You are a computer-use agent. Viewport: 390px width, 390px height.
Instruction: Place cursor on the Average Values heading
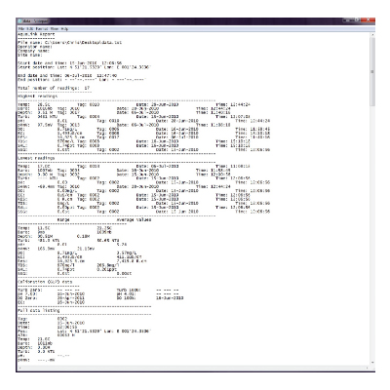click(134, 219)
